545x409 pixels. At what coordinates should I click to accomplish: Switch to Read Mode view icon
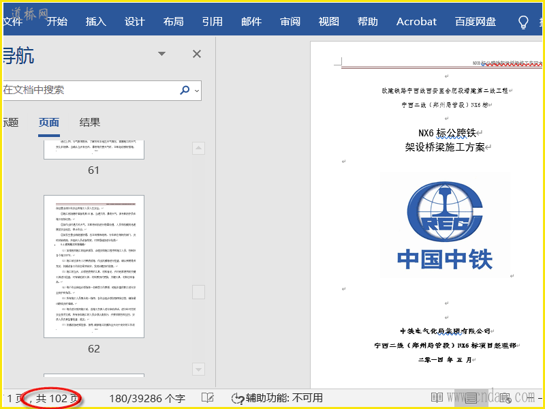pos(437,397)
